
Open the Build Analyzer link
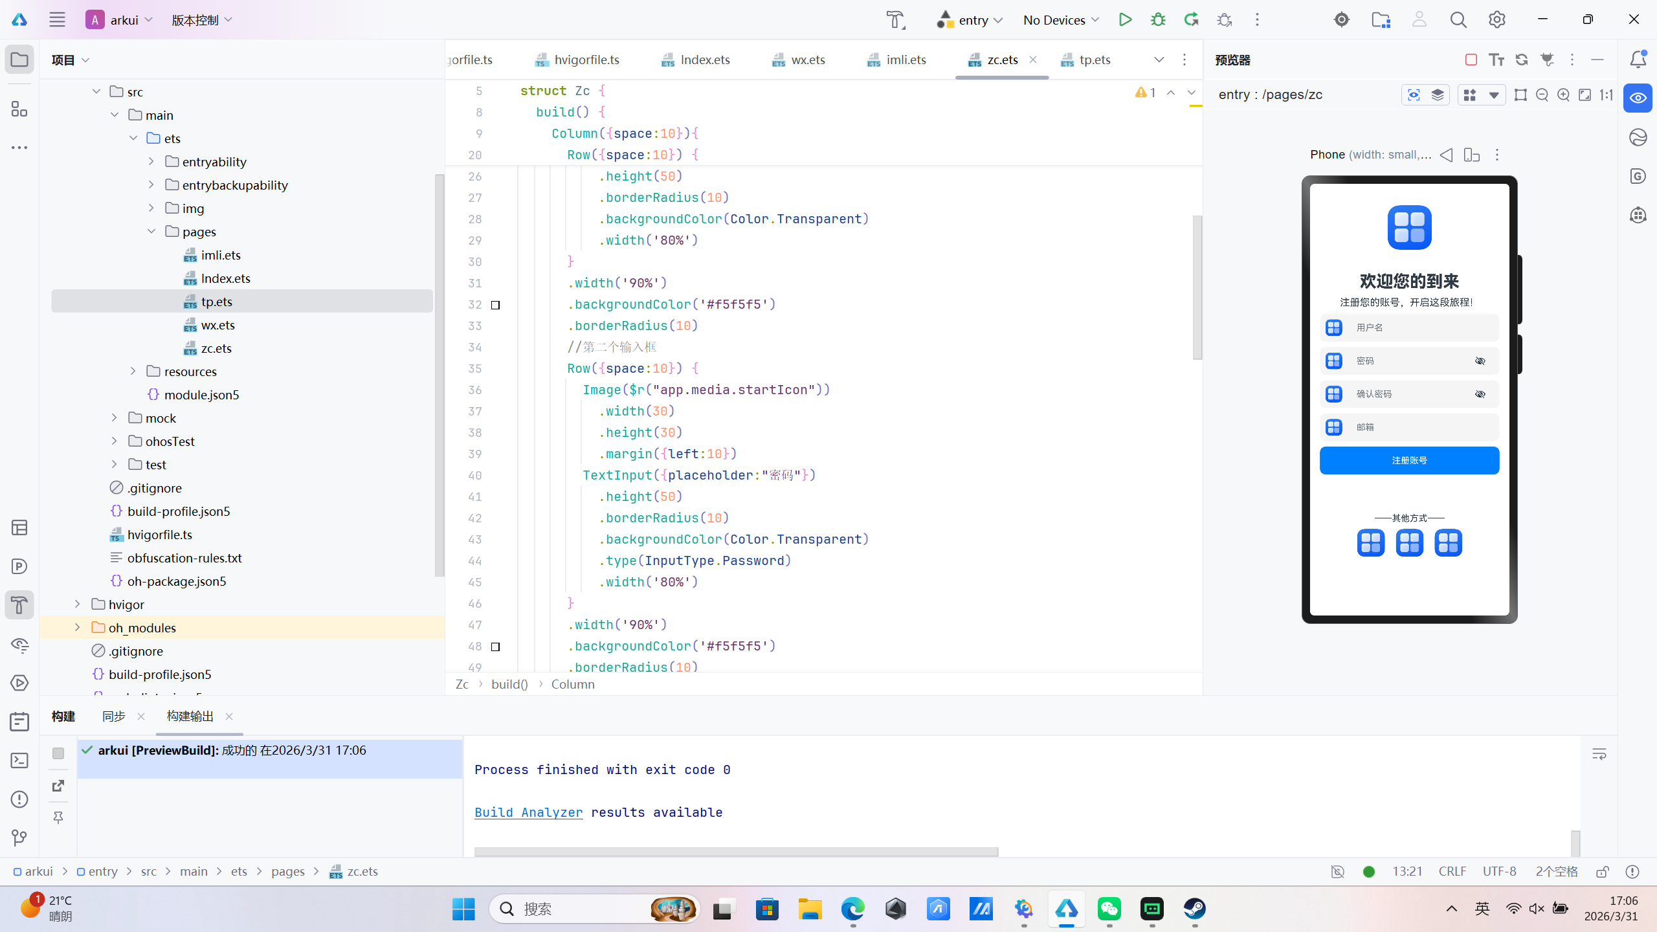(x=528, y=812)
